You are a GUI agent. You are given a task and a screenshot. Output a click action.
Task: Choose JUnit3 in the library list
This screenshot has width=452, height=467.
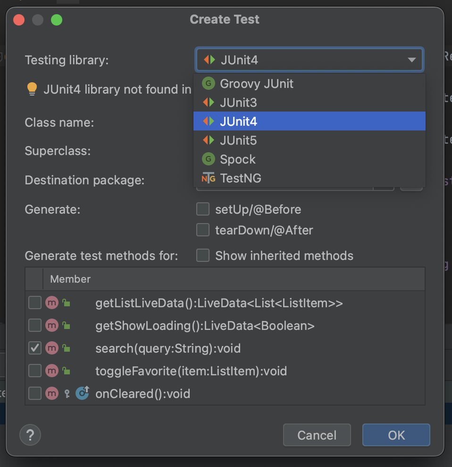pos(309,103)
